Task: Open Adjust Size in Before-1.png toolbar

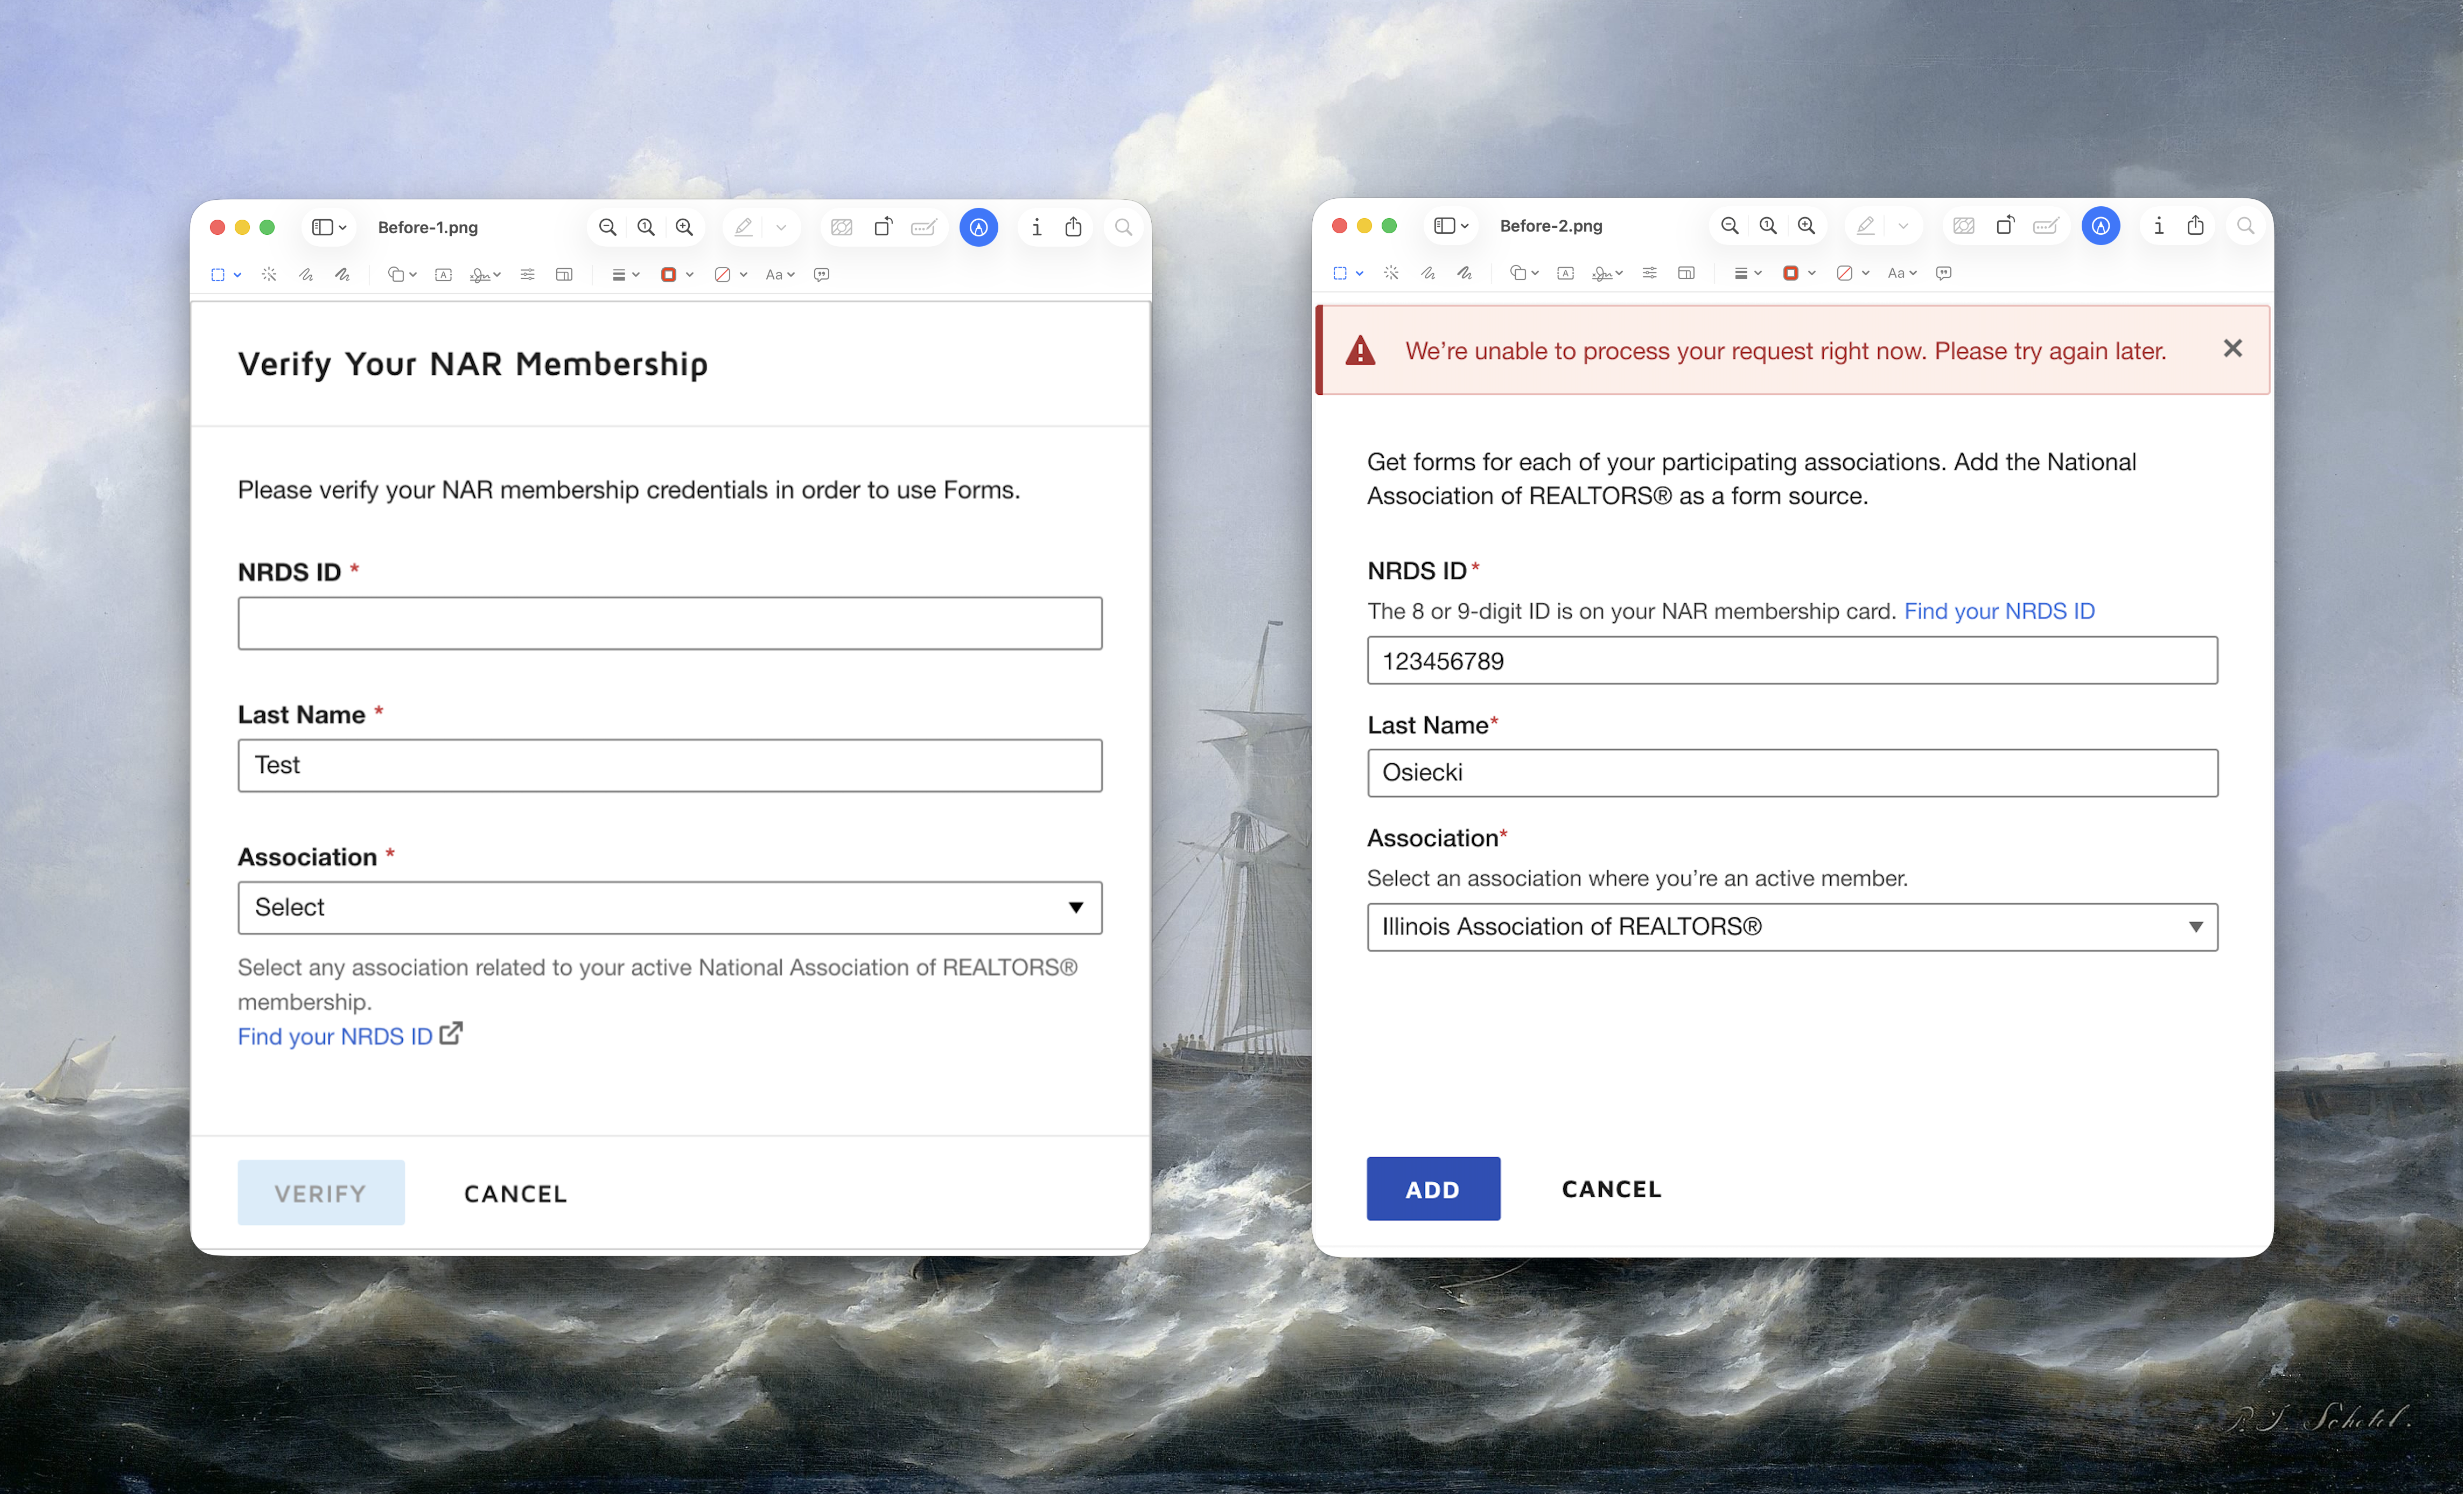Action: (x=565, y=274)
